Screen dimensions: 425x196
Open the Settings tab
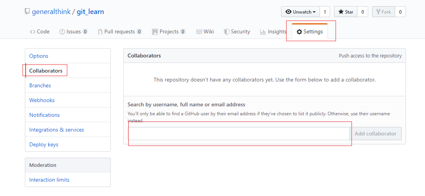pyautogui.click(x=310, y=32)
